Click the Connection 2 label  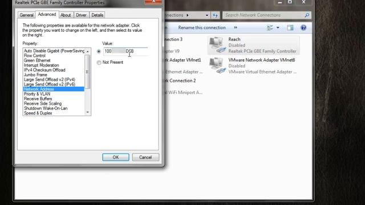point(180,81)
